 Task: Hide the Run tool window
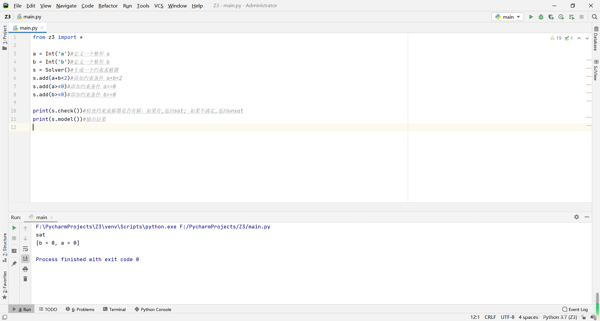[x=587, y=217]
